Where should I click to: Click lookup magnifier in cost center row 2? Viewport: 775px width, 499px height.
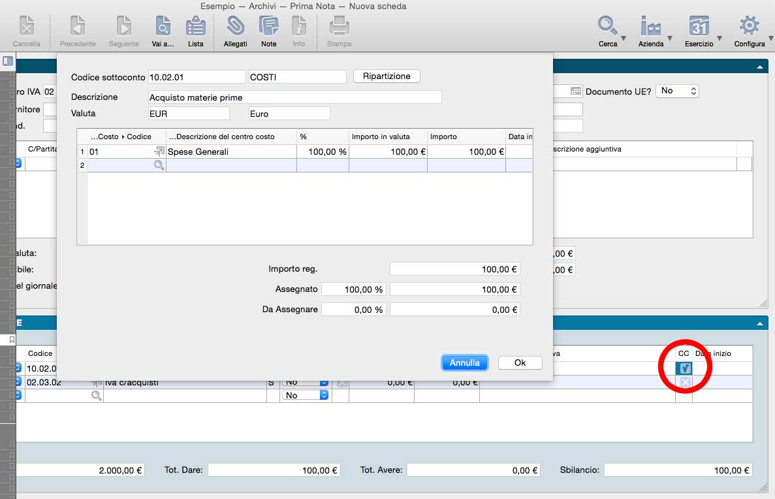point(159,166)
